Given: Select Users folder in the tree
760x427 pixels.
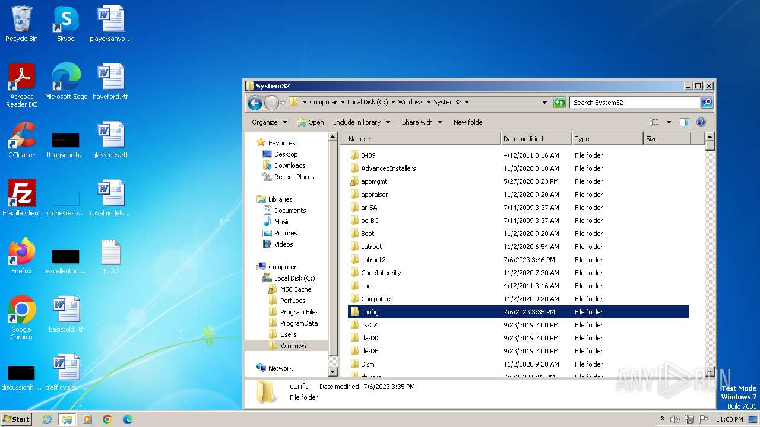Looking at the screenshot, I should [288, 334].
